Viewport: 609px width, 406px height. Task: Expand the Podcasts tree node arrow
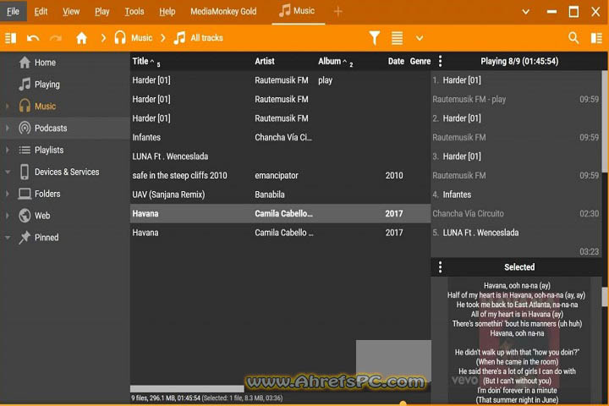(x=7, y=128)
